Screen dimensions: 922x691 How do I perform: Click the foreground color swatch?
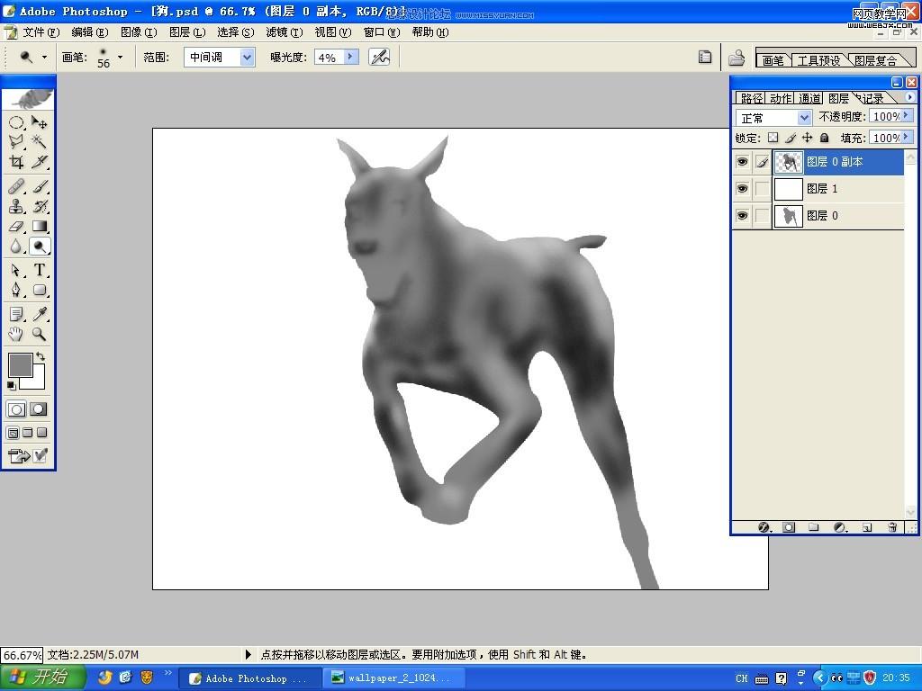(x=20, y=364)
